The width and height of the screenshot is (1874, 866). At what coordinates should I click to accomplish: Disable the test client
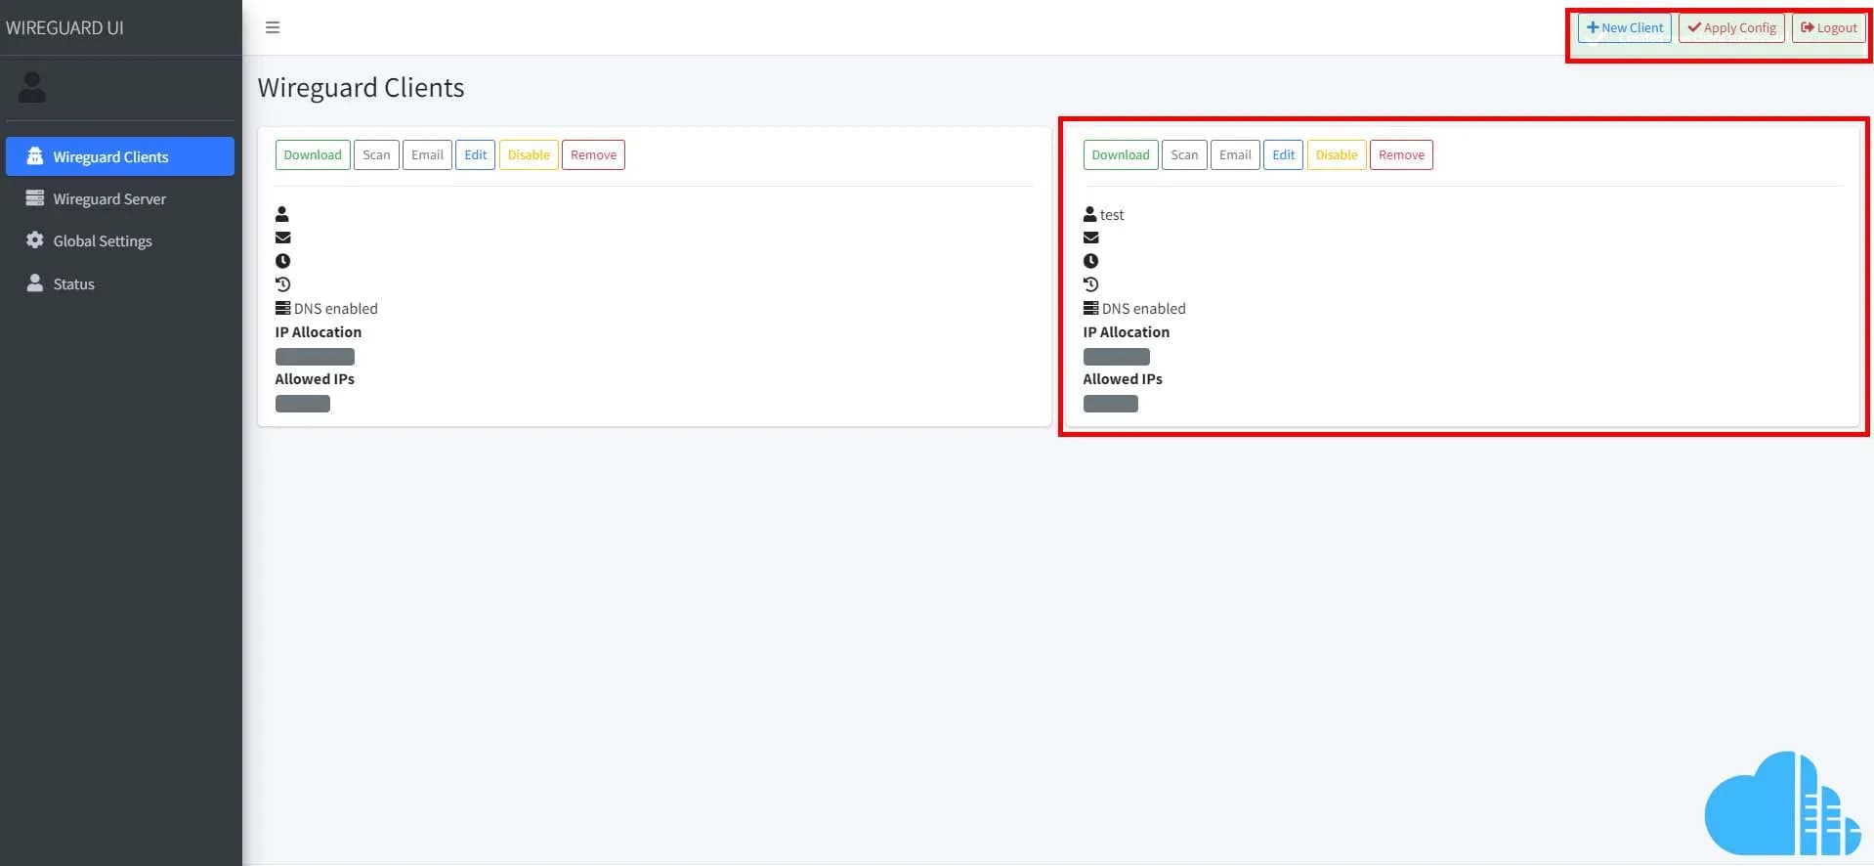pyautogui.click(x=1337, y=154)
